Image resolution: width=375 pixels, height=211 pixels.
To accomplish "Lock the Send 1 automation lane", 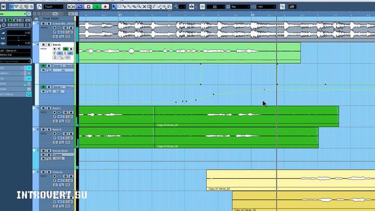I will click(x=49, y=91).
